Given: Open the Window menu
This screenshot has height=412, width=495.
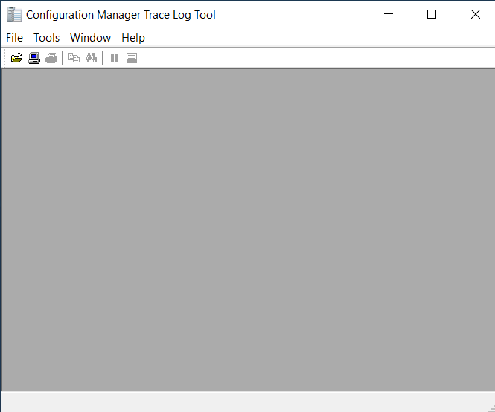Looking at the screenshot, I should (90, 38).
